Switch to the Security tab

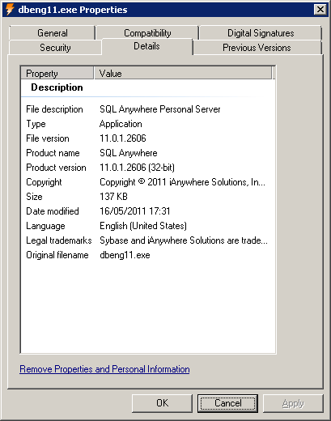point(55,48)
